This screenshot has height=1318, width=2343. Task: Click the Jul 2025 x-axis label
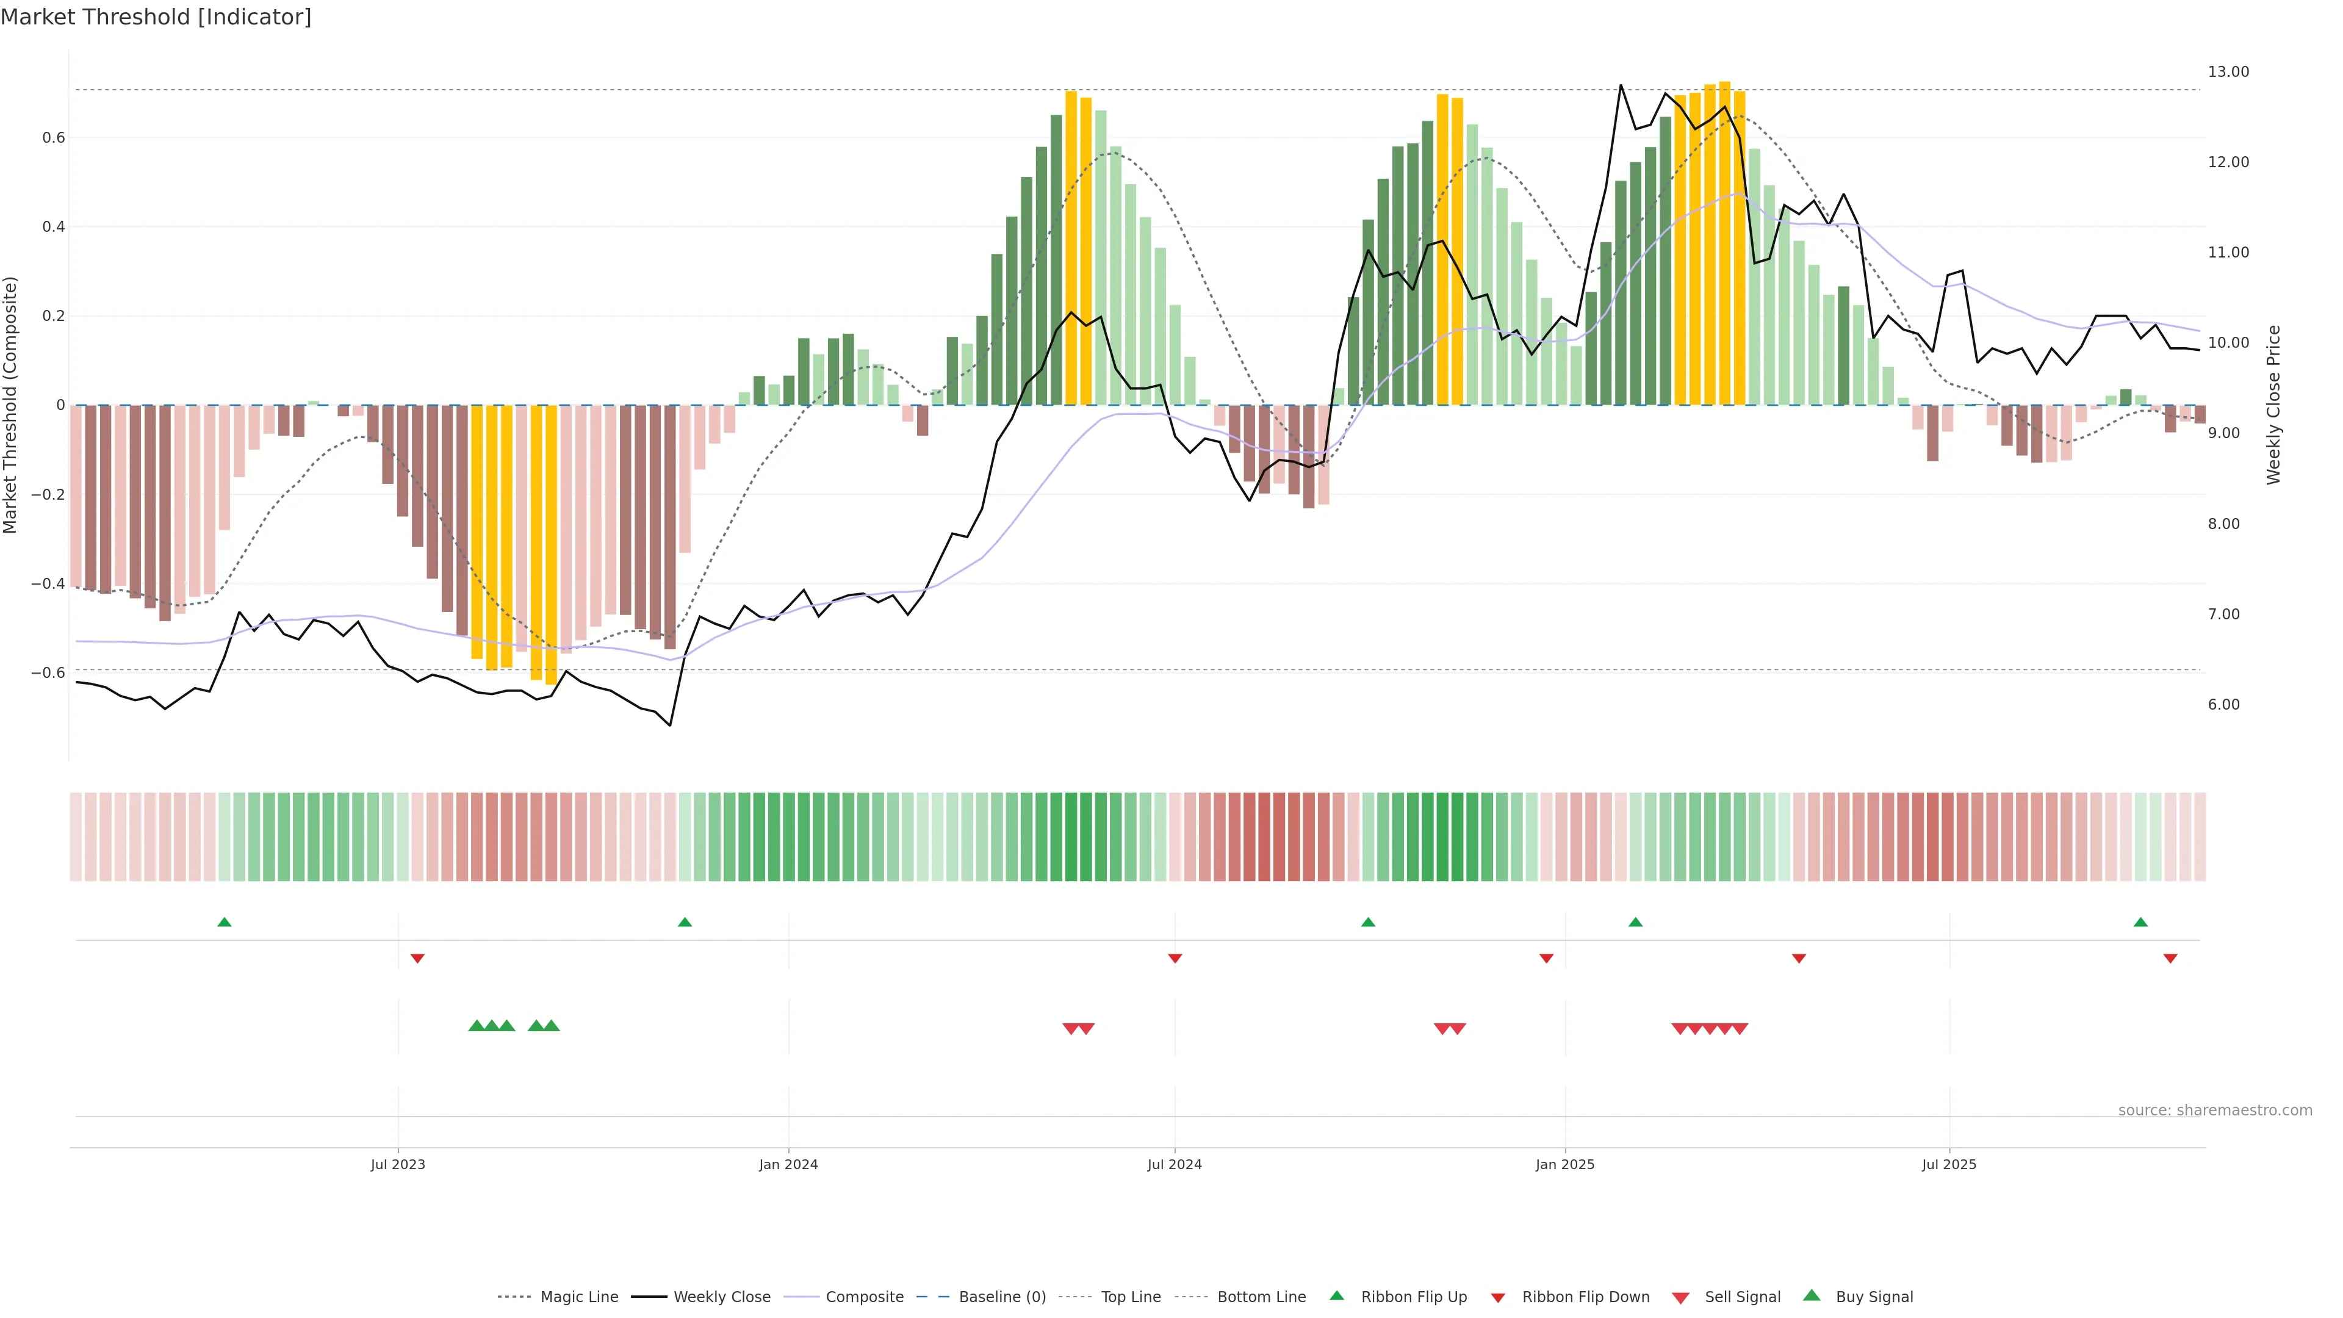pos(1949,1164)
